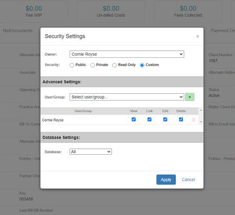Click the User/Group column header
The width and height of the screenshot is (235, 215).
point(83,111)
